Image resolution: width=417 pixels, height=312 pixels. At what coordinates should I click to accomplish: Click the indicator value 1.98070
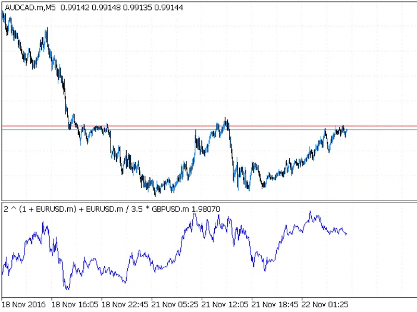(206, 209)
